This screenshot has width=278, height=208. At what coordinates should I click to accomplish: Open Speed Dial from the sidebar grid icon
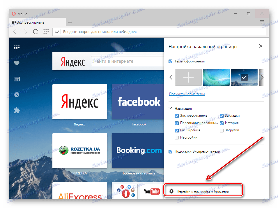tap(17, 47)
